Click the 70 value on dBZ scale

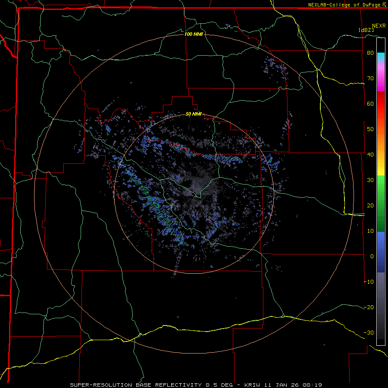(x=370, y=78)
